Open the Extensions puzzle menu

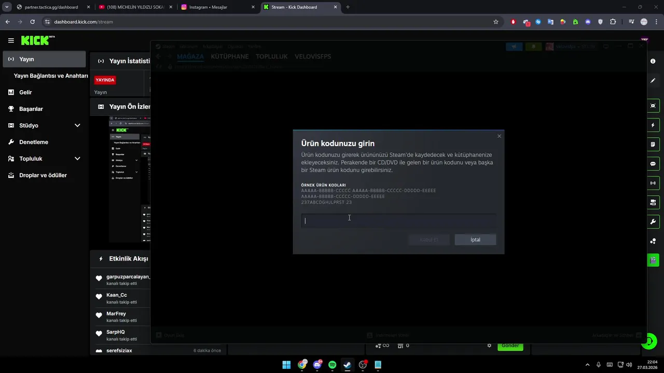(x=613, y=22)
